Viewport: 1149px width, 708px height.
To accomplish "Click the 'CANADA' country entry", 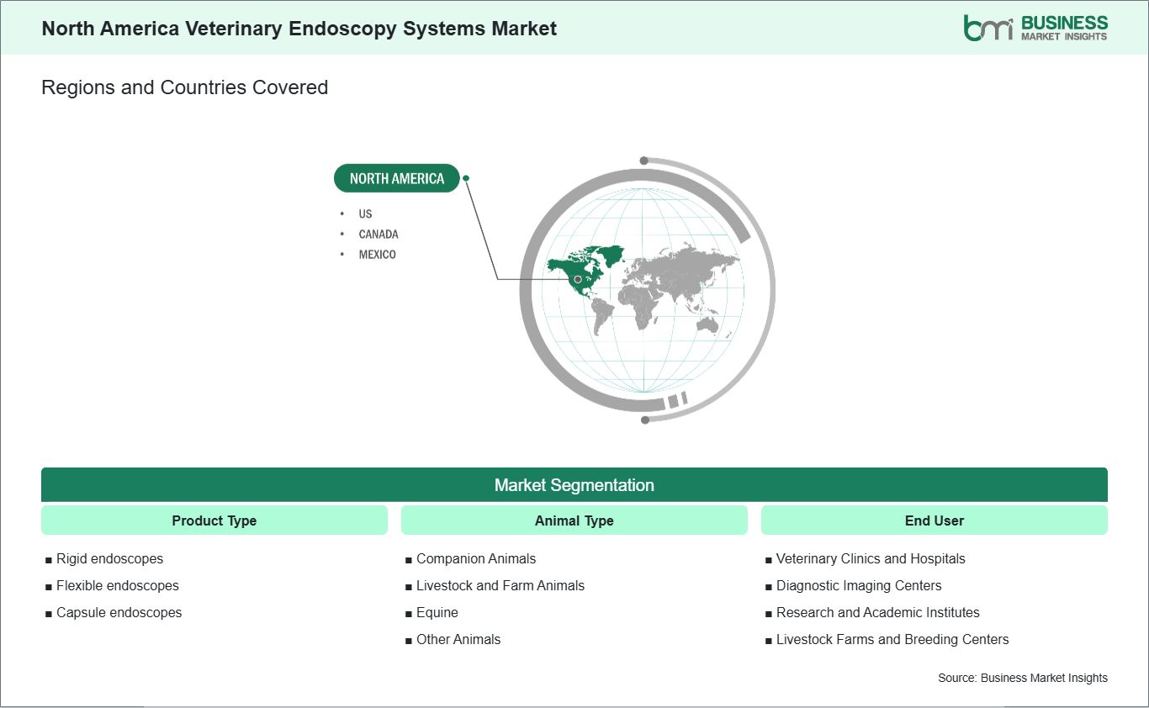I will 379,234.
